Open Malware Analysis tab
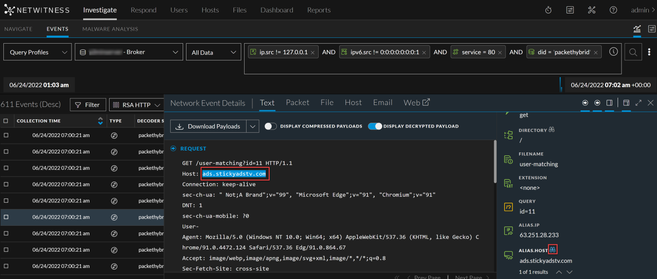 110,29
